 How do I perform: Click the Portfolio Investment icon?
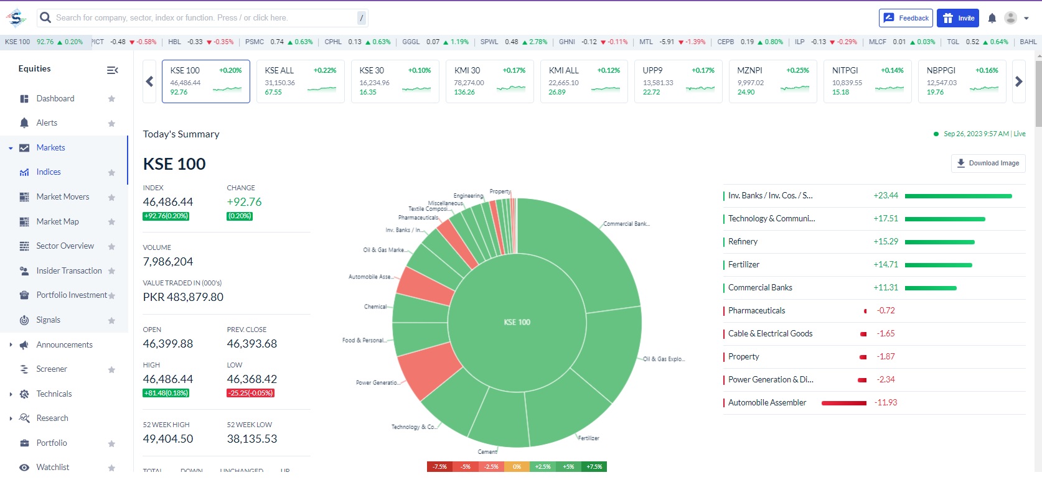24,295
